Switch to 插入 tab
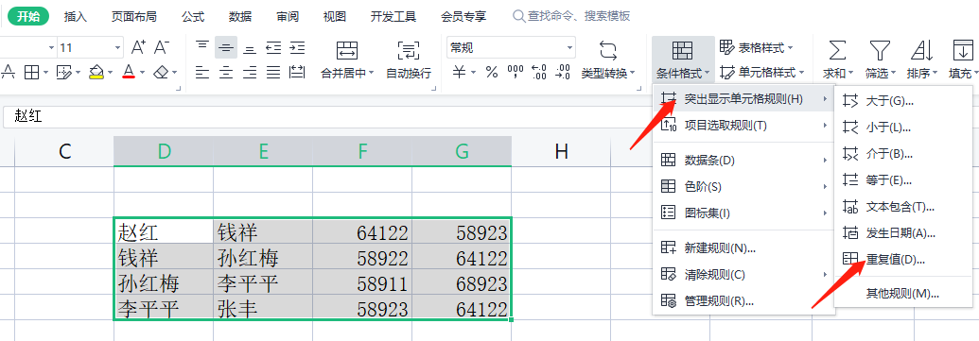 [76, 17]
